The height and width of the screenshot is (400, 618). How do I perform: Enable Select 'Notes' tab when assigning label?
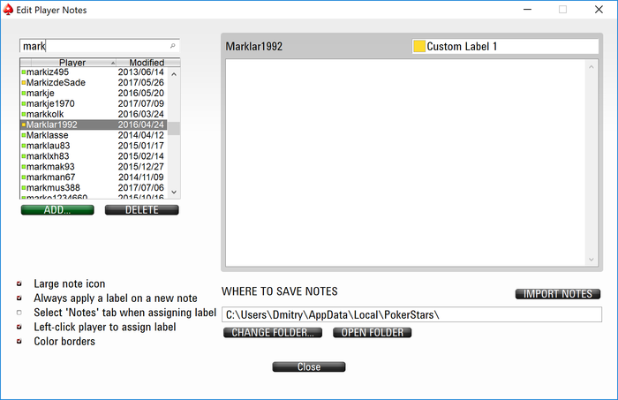[x=19, y=313]
